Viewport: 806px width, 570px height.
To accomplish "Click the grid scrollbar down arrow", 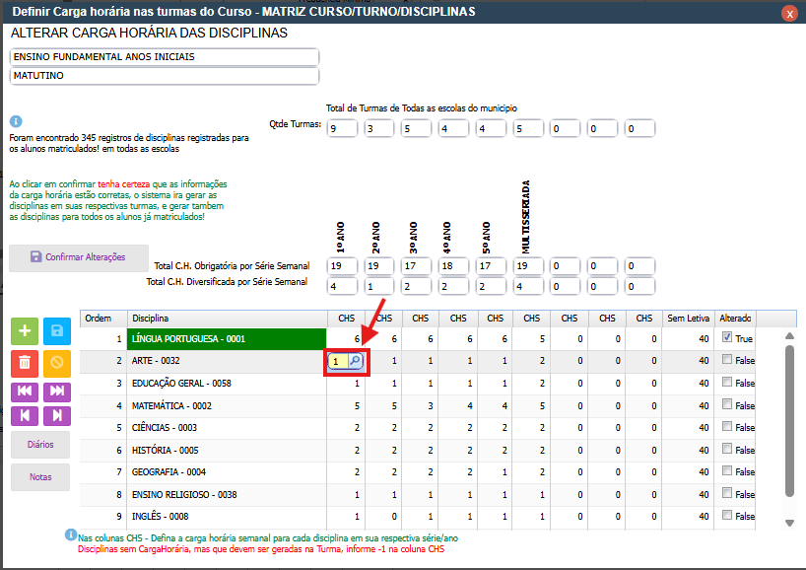I will coord(788,523).
